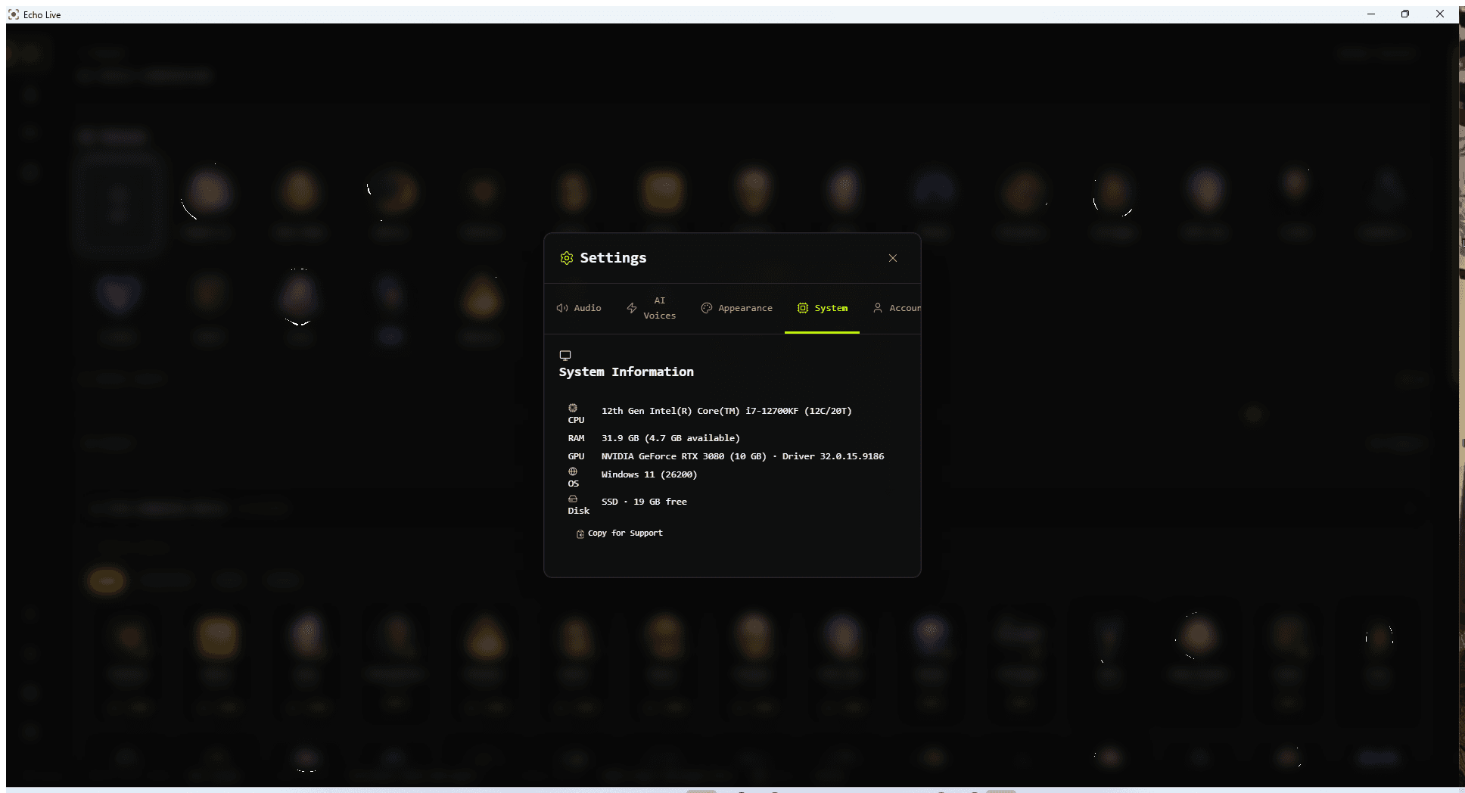Click the OS value 'Windows 11 (26200)'

coord(649,474)
